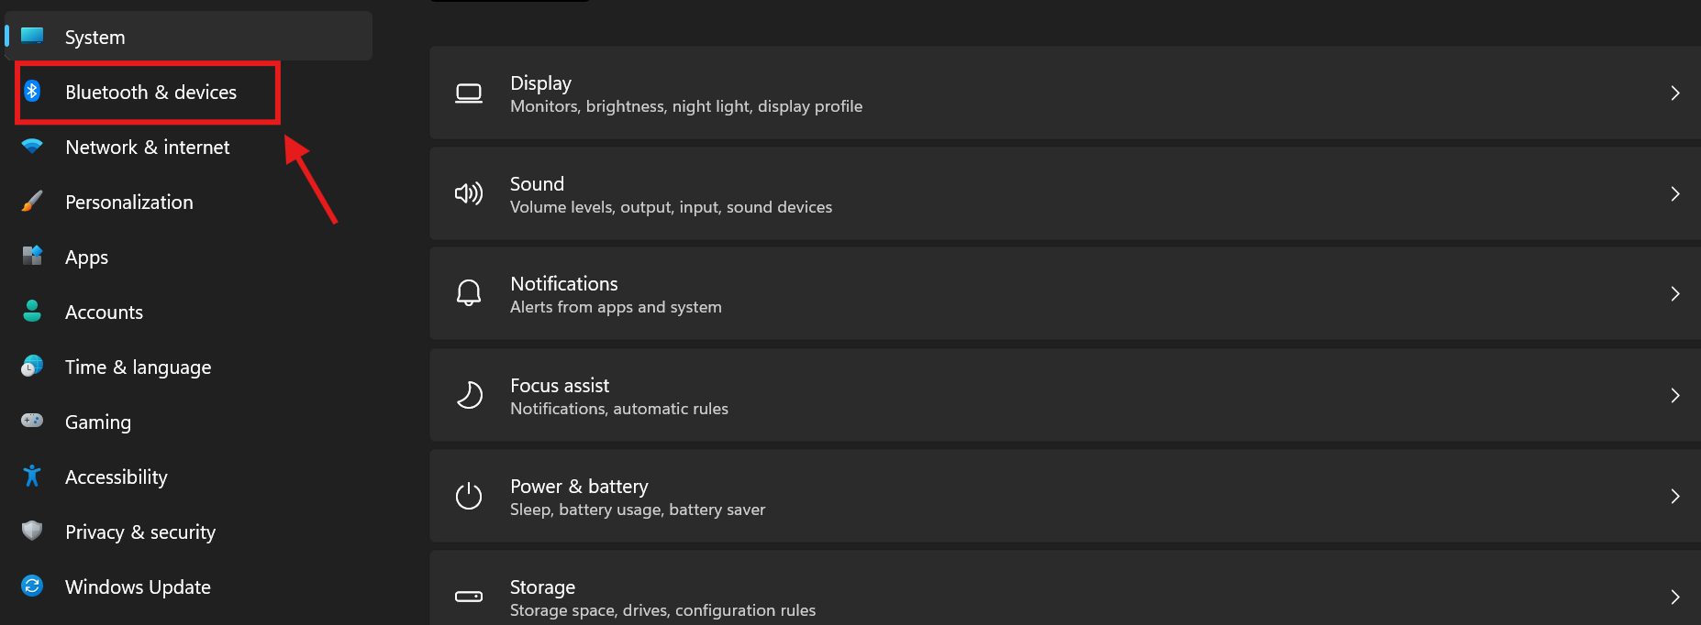This screenshot has width=1701, height=625.
Task: Click 'Monitors, brightness, night light, display profile'
Action: [x=686, y=106]
